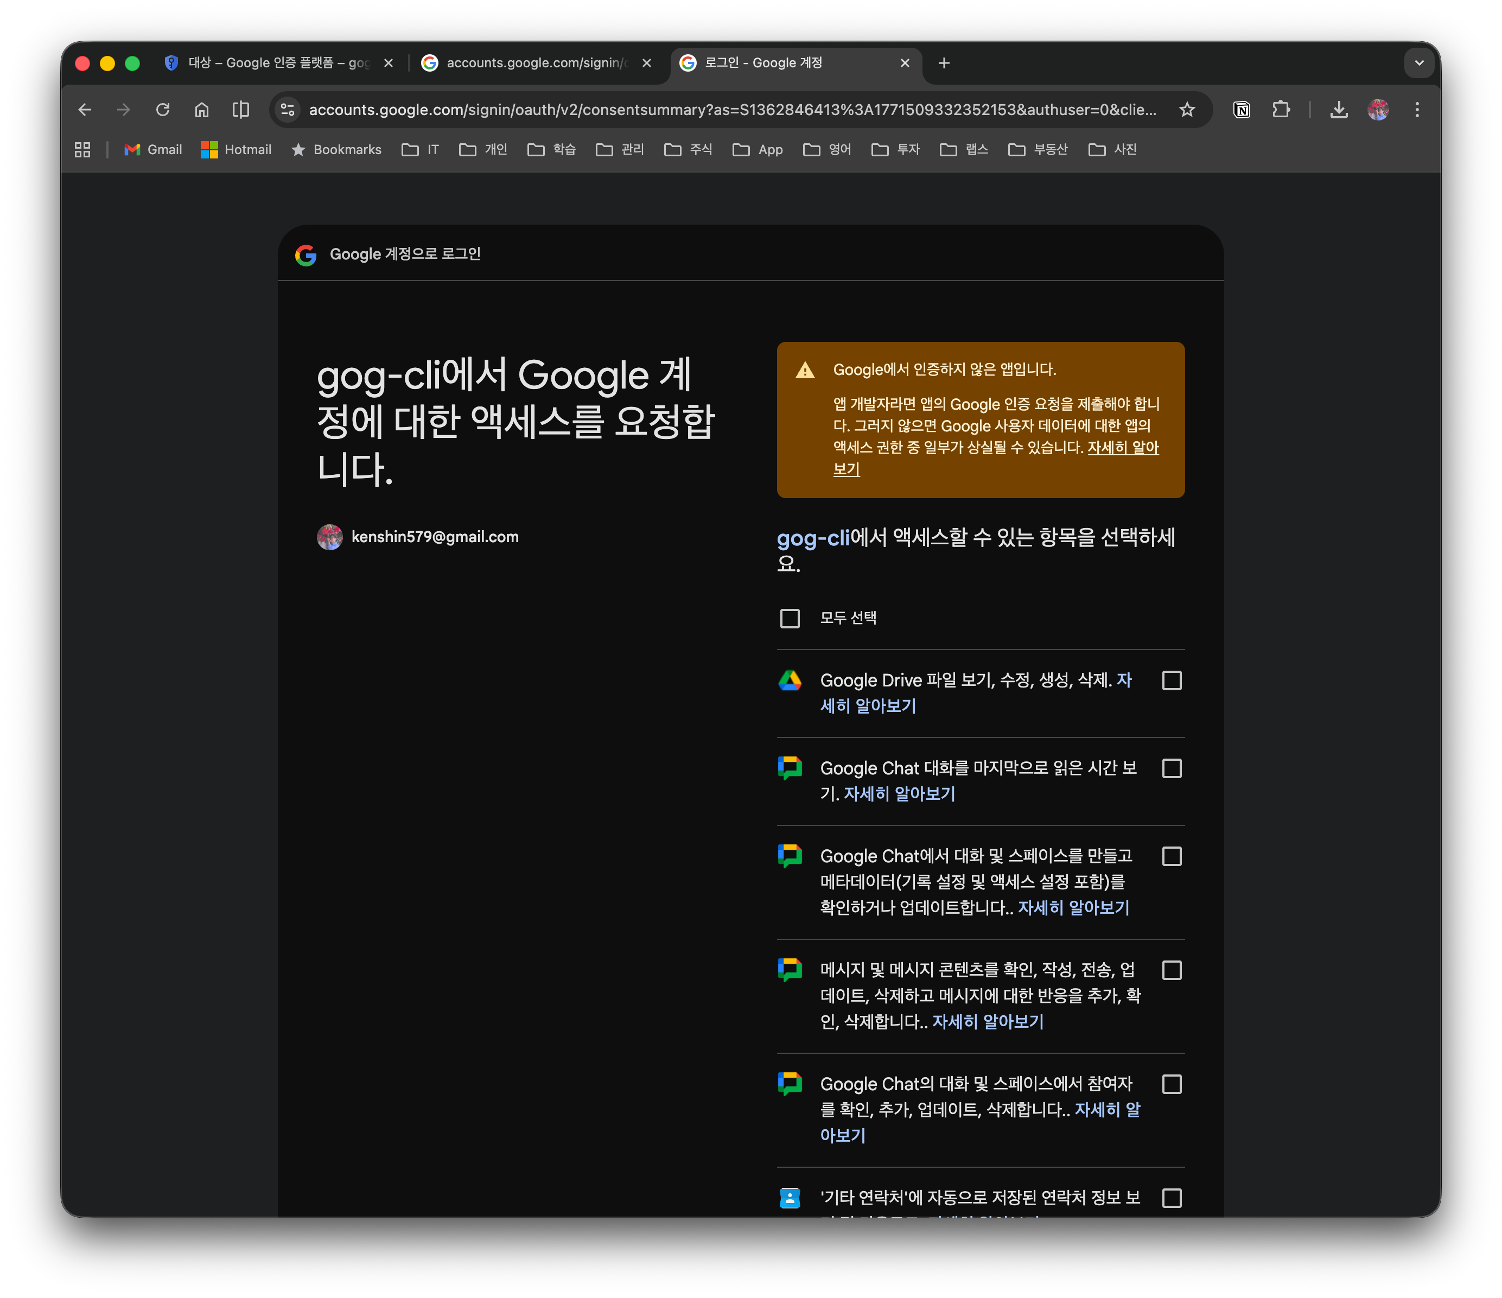Click the browser home icon
1502x1298 pixels.
click(201, 110)
